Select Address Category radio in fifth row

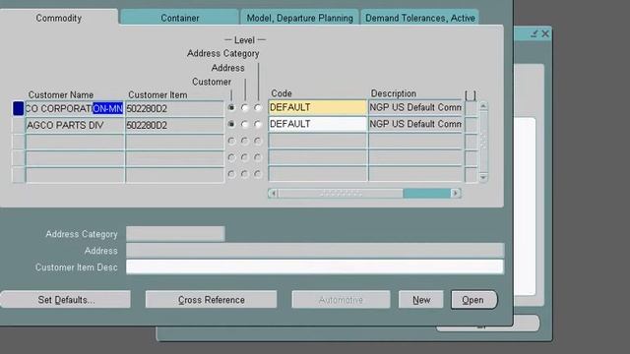[x=258, y=174]
